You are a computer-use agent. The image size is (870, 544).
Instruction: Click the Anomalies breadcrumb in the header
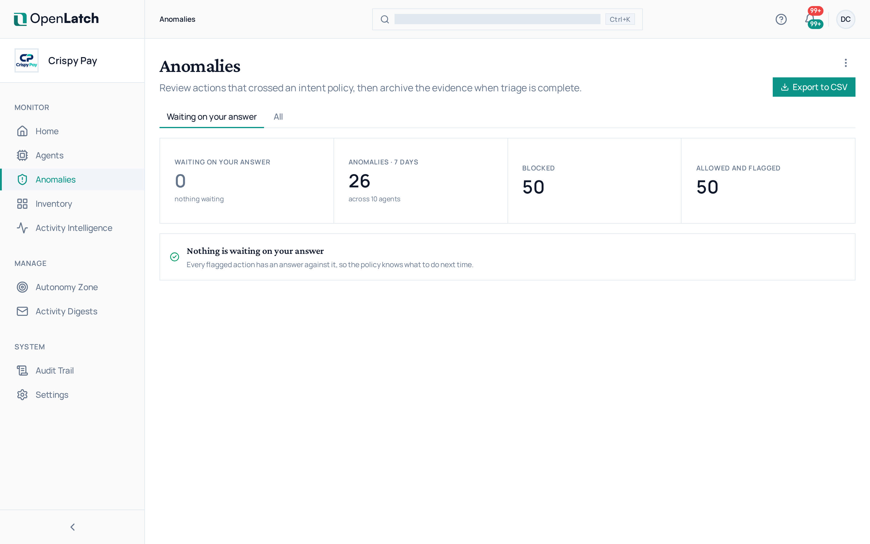click(177, 19)
